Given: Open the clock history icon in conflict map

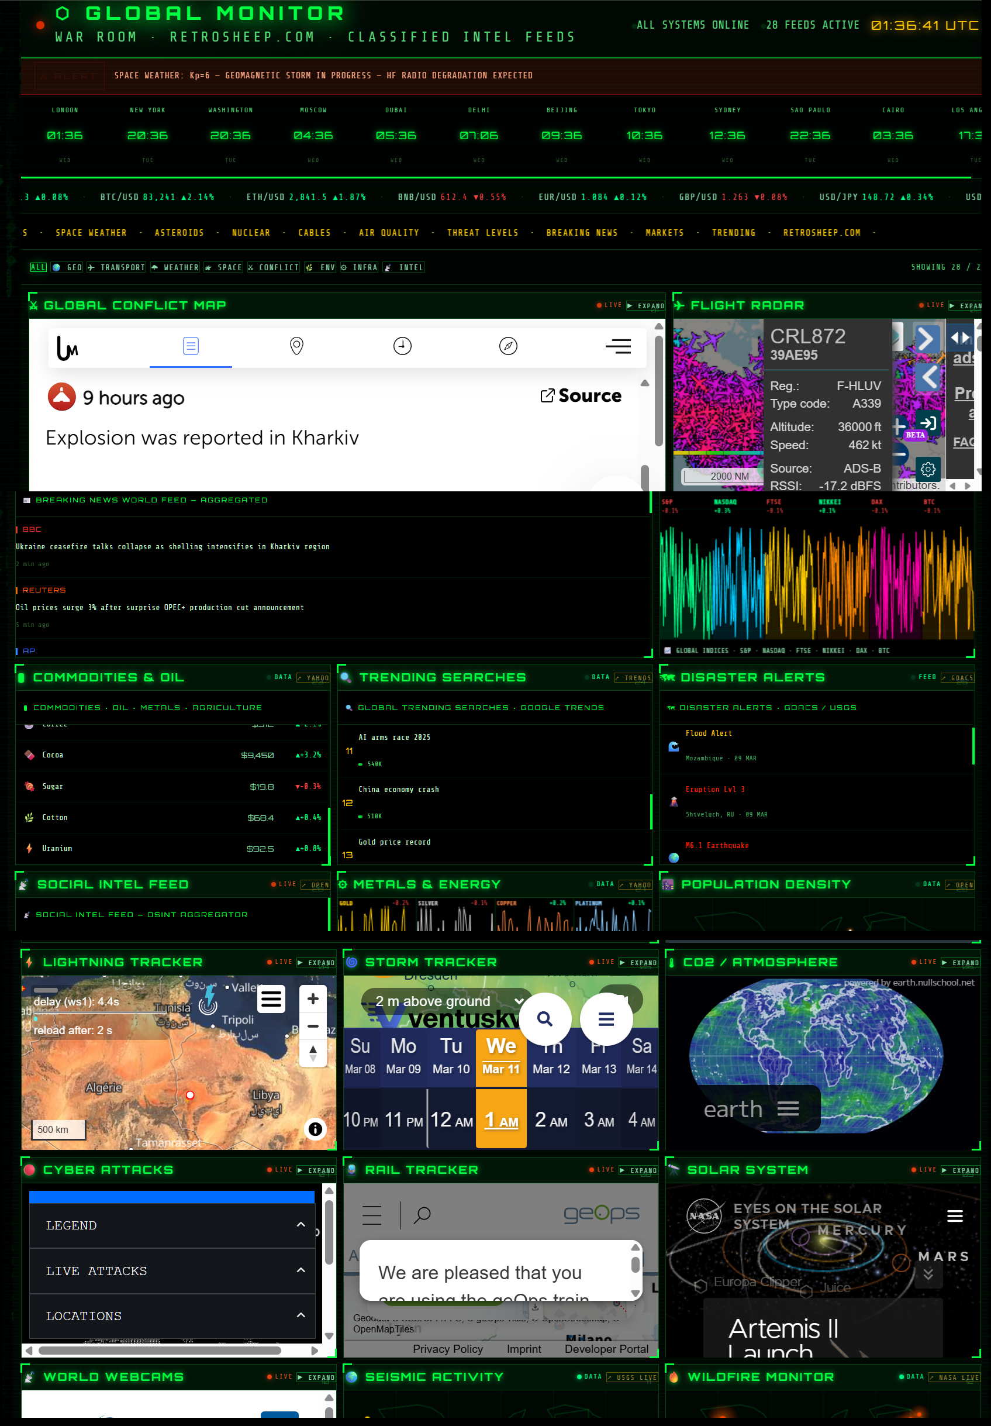Looking at the screenshot, I should (402, 346).
